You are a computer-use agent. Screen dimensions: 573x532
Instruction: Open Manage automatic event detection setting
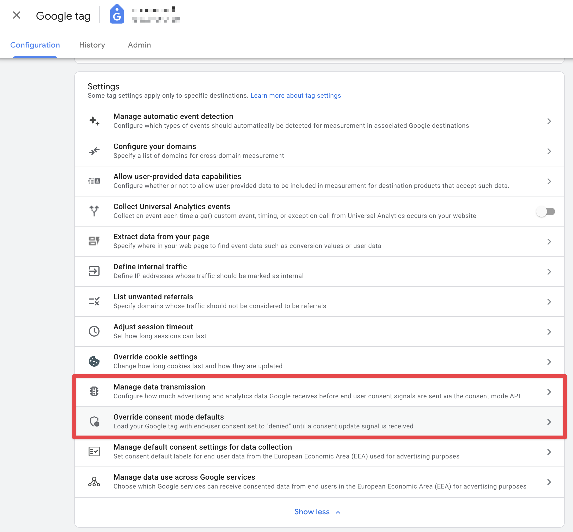click(x=319, y=121)
